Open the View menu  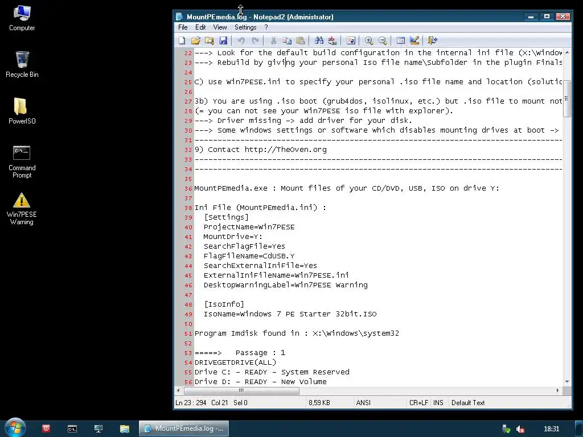tap(220, 27)
